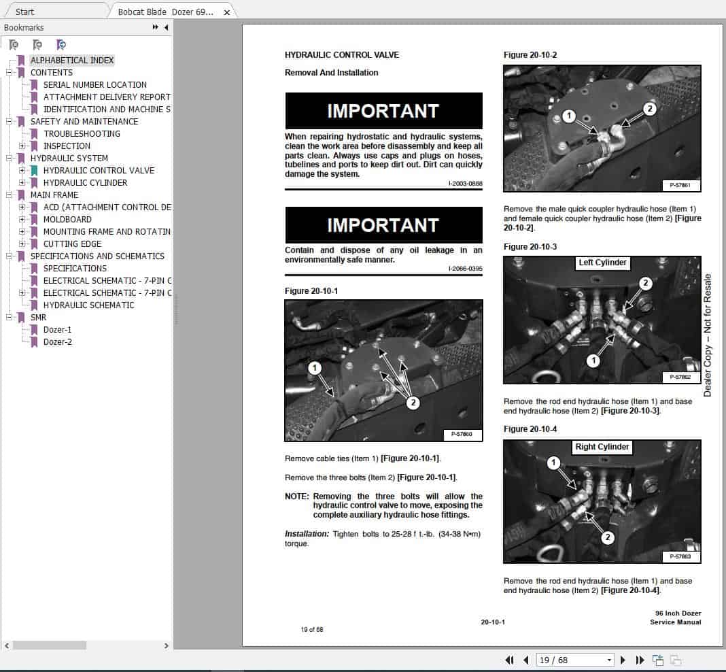
Task: Click the Left Cylinder figure photo
Action: coord(602,320)
